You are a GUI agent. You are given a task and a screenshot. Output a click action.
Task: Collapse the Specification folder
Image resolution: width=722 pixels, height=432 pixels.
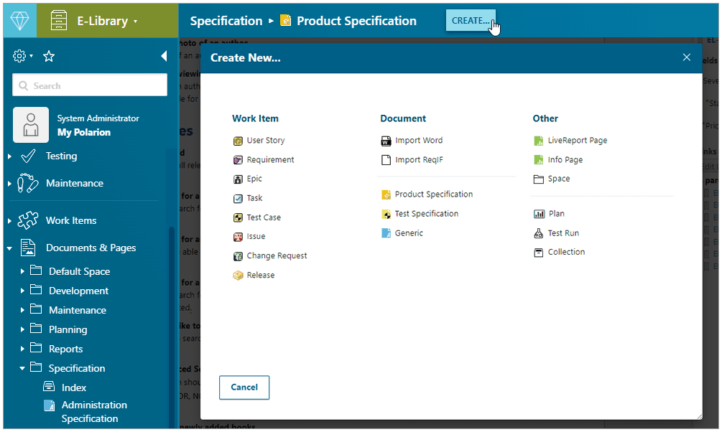click(x=23, y=368)
